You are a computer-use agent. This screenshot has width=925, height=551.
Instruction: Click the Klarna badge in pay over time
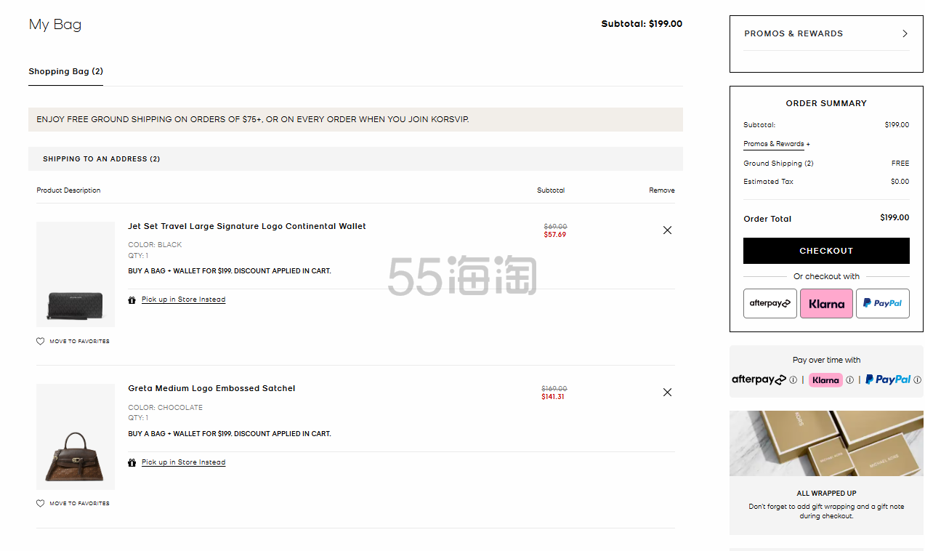click(825, 379)
